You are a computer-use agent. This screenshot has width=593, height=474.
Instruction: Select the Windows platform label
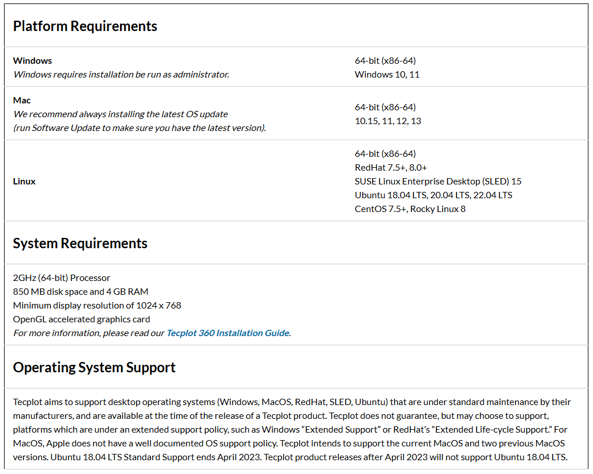pos(33,61)
